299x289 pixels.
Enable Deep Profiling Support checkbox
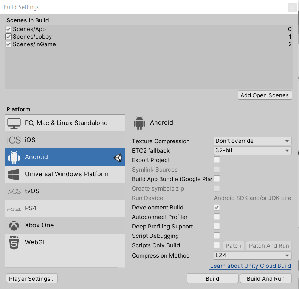(x=217, y=226)
